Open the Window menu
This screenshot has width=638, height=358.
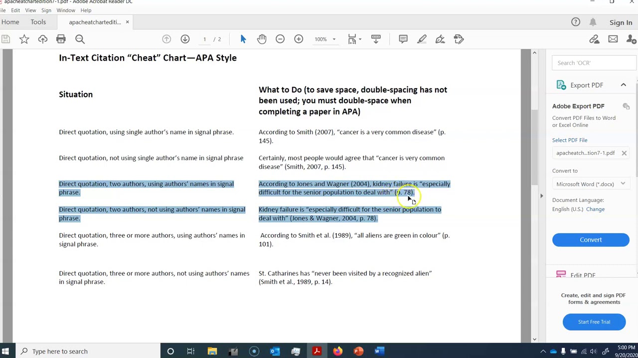click(66, 10)
